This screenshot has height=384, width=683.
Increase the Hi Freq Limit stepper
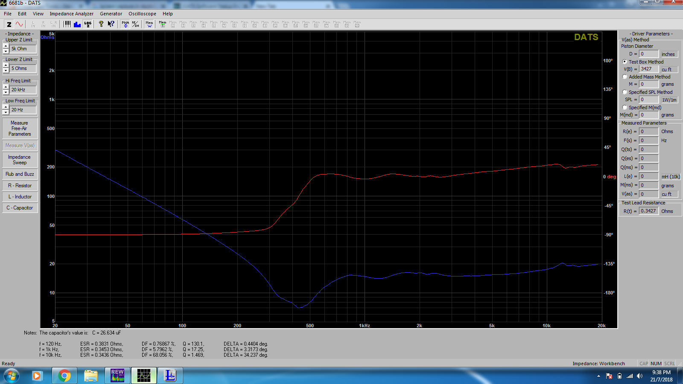pos(6,87)
